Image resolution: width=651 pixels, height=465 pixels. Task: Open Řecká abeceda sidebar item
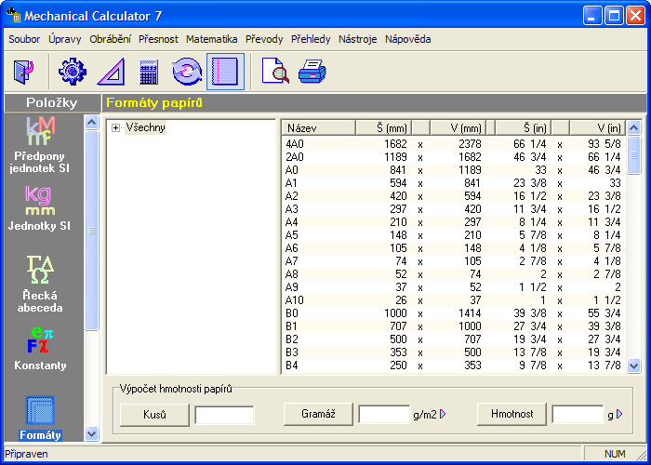(40, 285)
